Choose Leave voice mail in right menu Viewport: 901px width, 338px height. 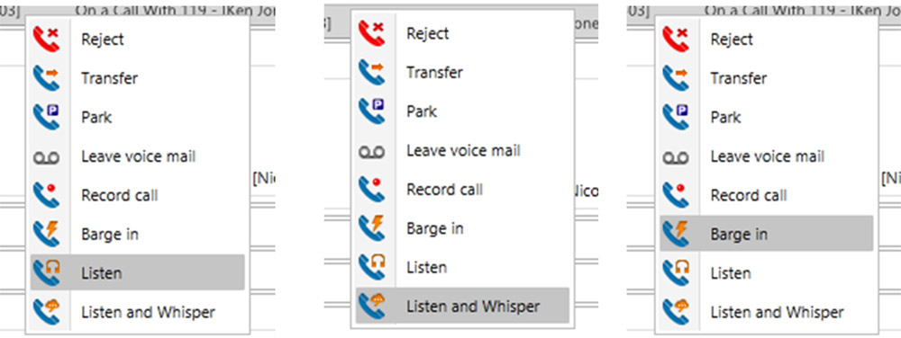pyautogui.click(x=767, y=156)
